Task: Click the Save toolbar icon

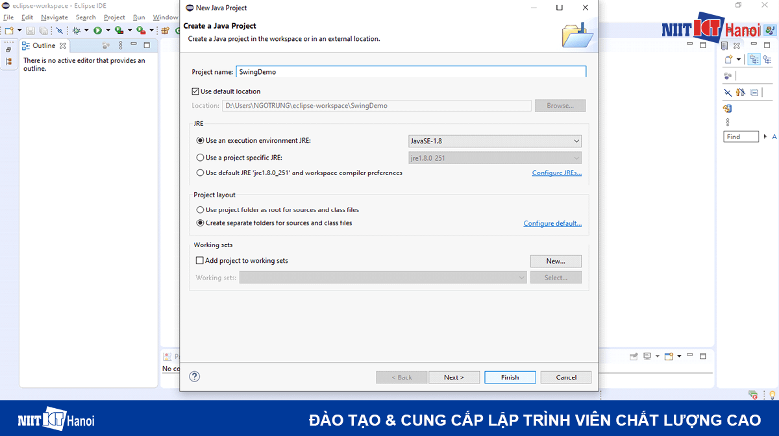Action: 31,30
